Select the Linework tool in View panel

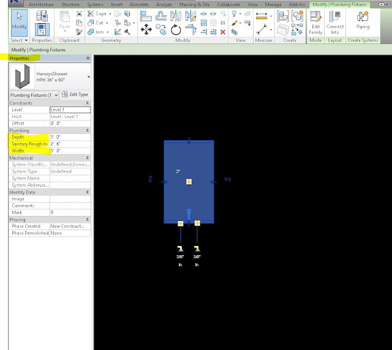click(x=247, y=23)
